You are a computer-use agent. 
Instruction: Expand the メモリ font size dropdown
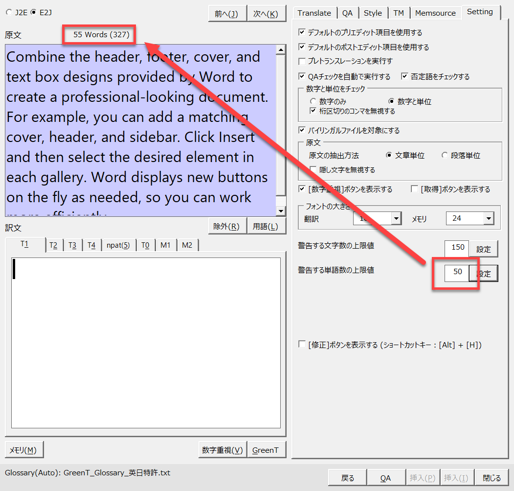pos(488,219)
